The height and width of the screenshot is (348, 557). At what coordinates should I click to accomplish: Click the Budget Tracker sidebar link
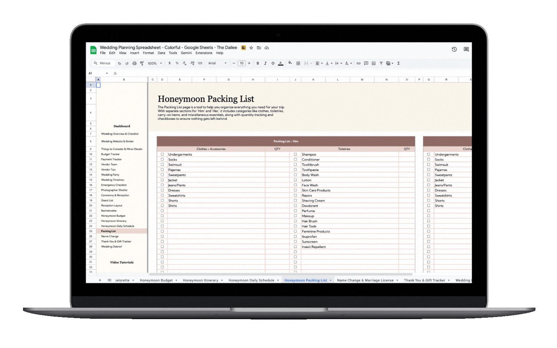(110, 154)
